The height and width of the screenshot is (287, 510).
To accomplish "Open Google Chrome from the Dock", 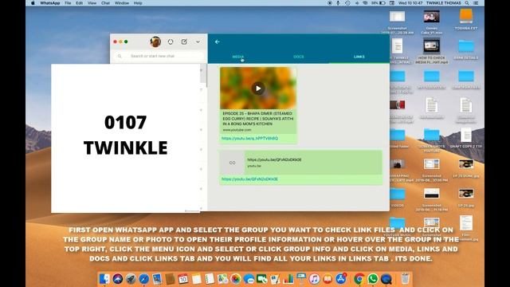I will (359, 279).
